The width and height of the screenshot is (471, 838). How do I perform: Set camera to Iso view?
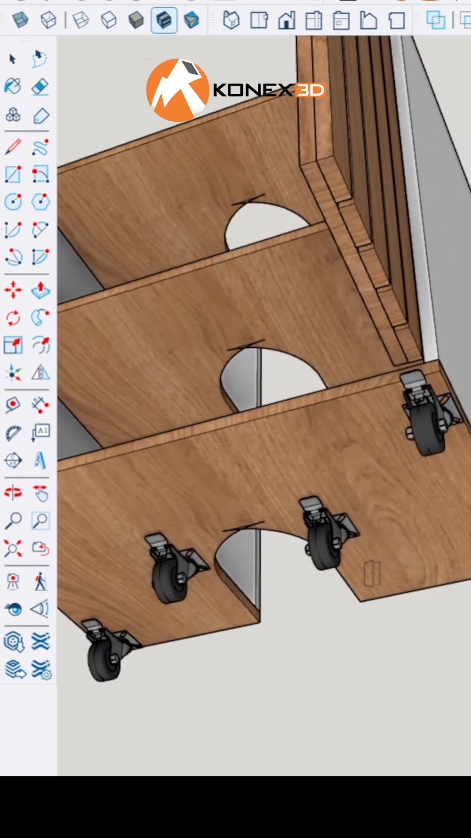click(231, 20)
